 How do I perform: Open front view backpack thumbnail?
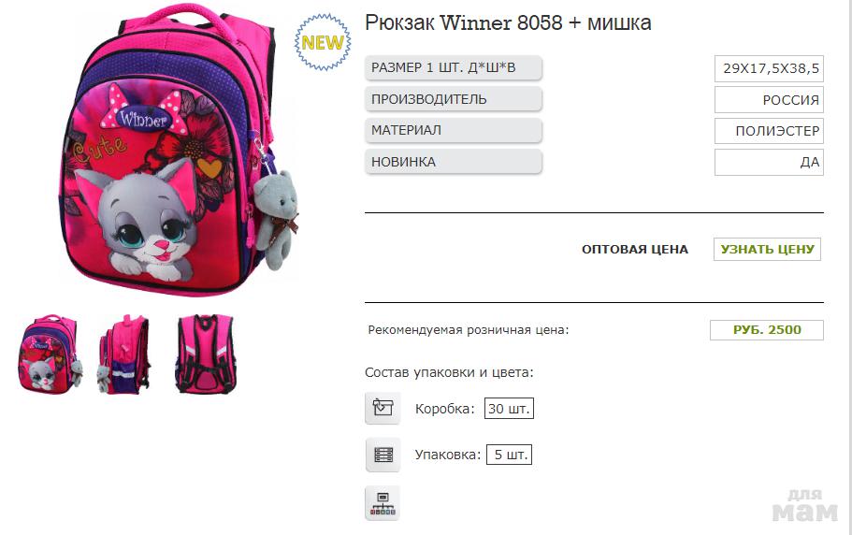[x=51, y=354]
